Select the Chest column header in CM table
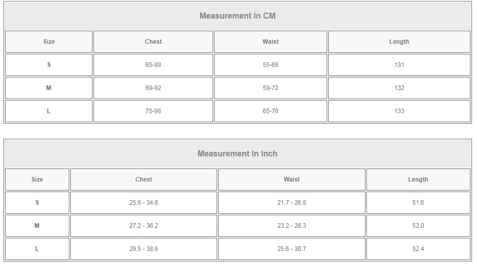 pyautogui.click(x=153, y=42)
